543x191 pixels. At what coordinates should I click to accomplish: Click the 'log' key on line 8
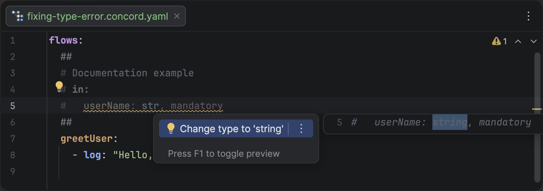tap(92, 155)
